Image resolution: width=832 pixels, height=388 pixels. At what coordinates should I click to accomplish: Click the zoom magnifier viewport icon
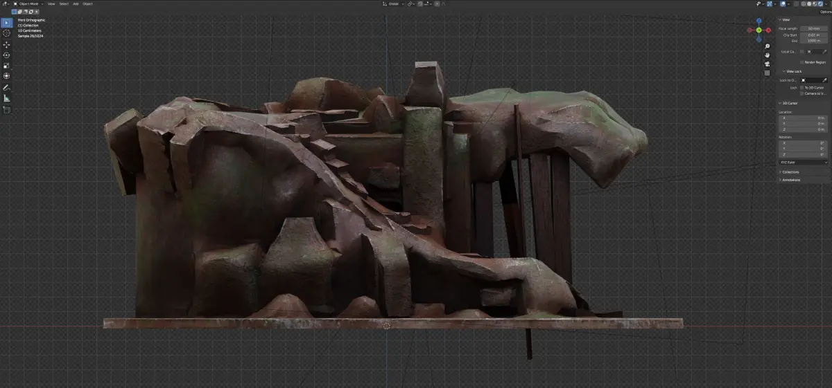(768, 46)
